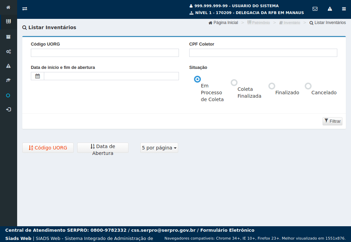Open the warning triangle sidebar icon
The width and height of the screenshot is (351, 242).
[x=8, y=66]
